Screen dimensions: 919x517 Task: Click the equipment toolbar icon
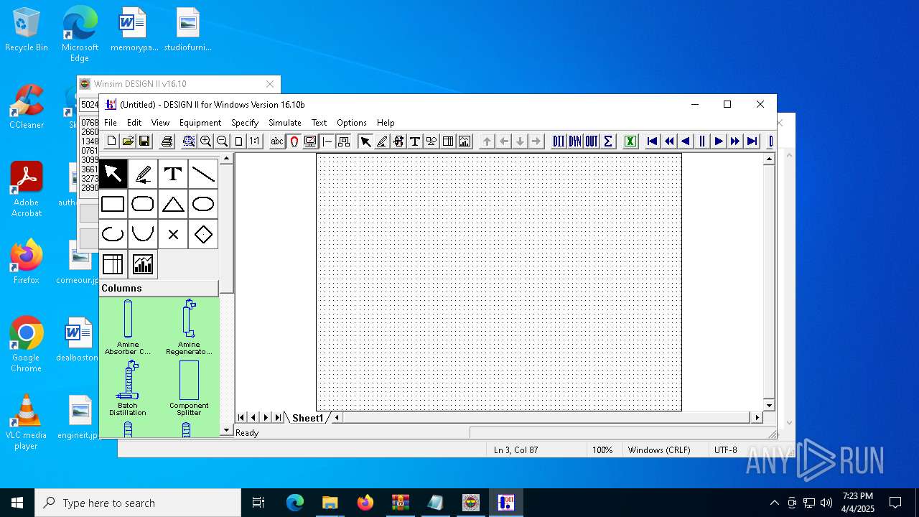[398, 141]
